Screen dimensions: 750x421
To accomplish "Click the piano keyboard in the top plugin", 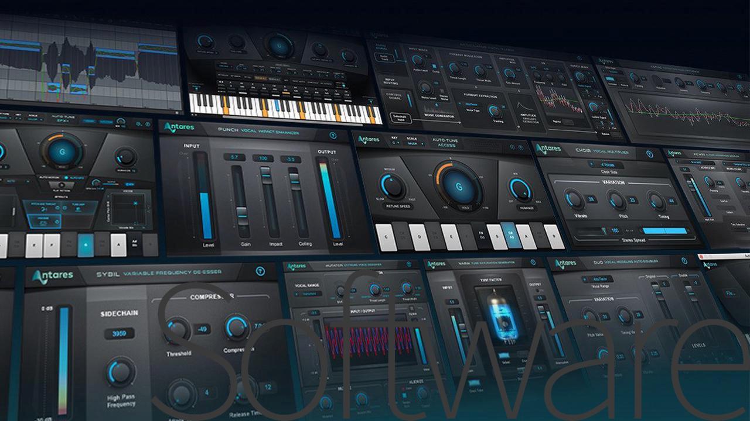I will [x=285, y=109].
